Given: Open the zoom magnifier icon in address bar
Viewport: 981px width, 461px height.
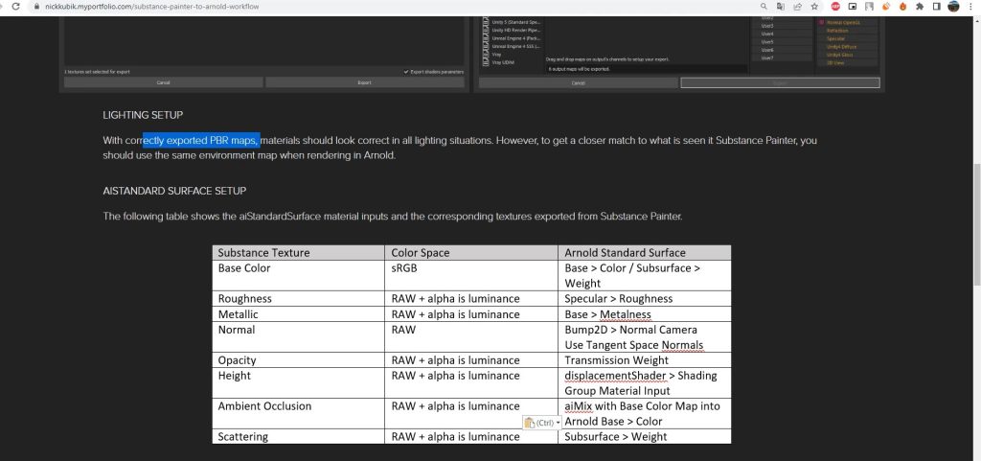Looking at the screenshot, I should pos(764,7).
